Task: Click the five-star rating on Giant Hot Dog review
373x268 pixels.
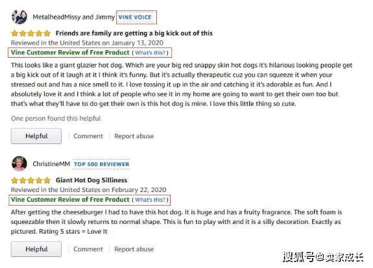Action: click(31, 180)
